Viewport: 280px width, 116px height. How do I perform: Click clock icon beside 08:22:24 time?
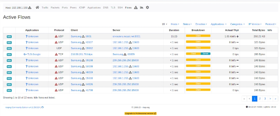247,107
